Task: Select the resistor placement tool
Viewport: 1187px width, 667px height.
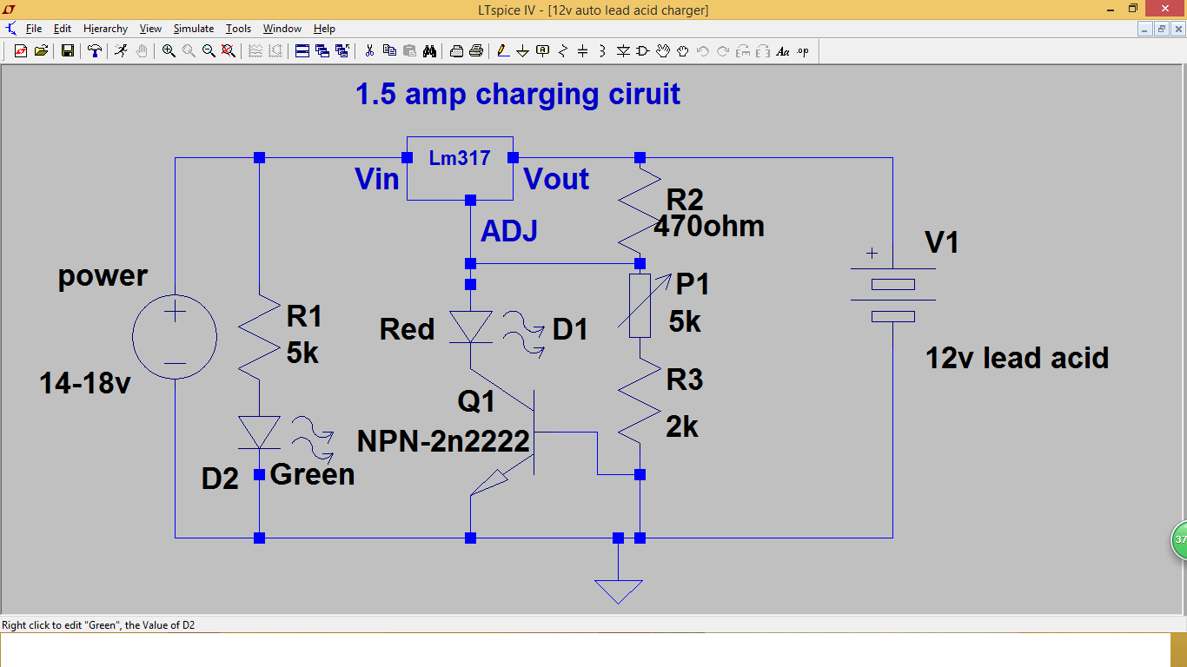Action: pyautogui.click(x=562, y=50)
